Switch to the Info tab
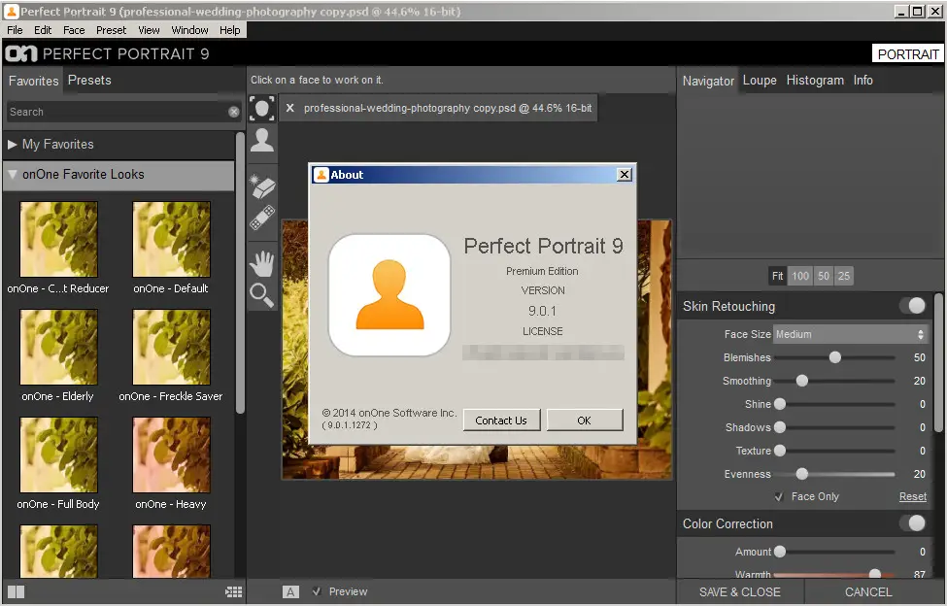The height and width of the screenshot is (606, 947). click(x=862, y=81)
